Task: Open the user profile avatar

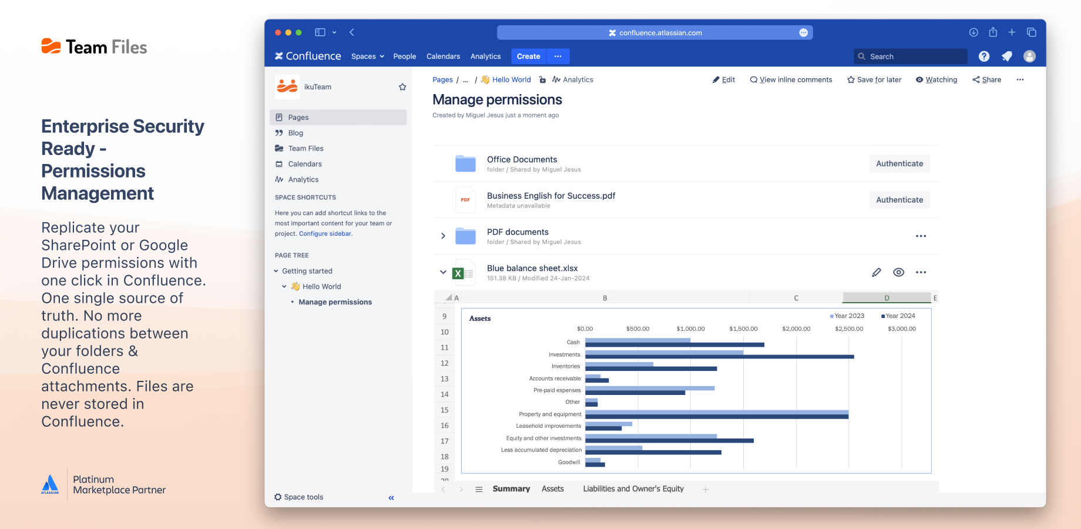Action: (1029, 56)
